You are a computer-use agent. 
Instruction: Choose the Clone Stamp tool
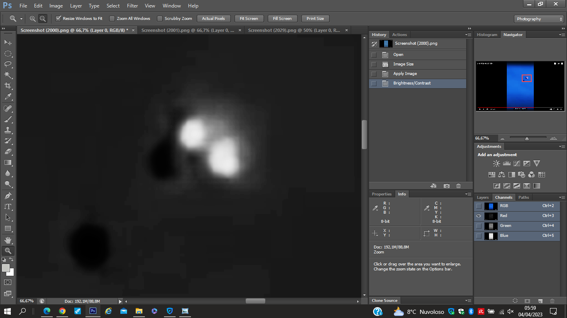click(x=8, y=130)
